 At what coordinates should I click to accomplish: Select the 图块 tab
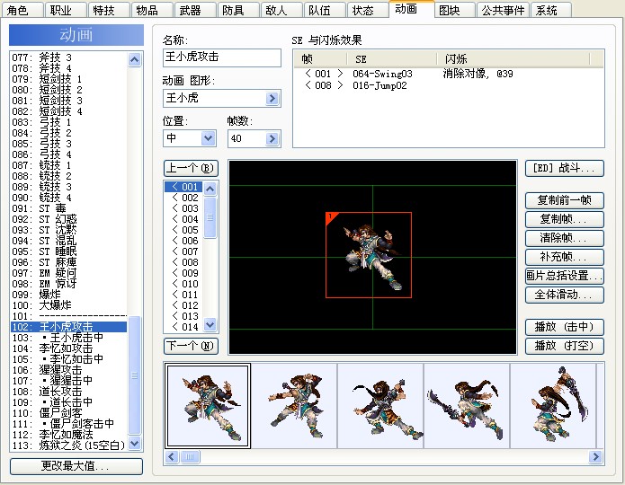coord(454,10)
